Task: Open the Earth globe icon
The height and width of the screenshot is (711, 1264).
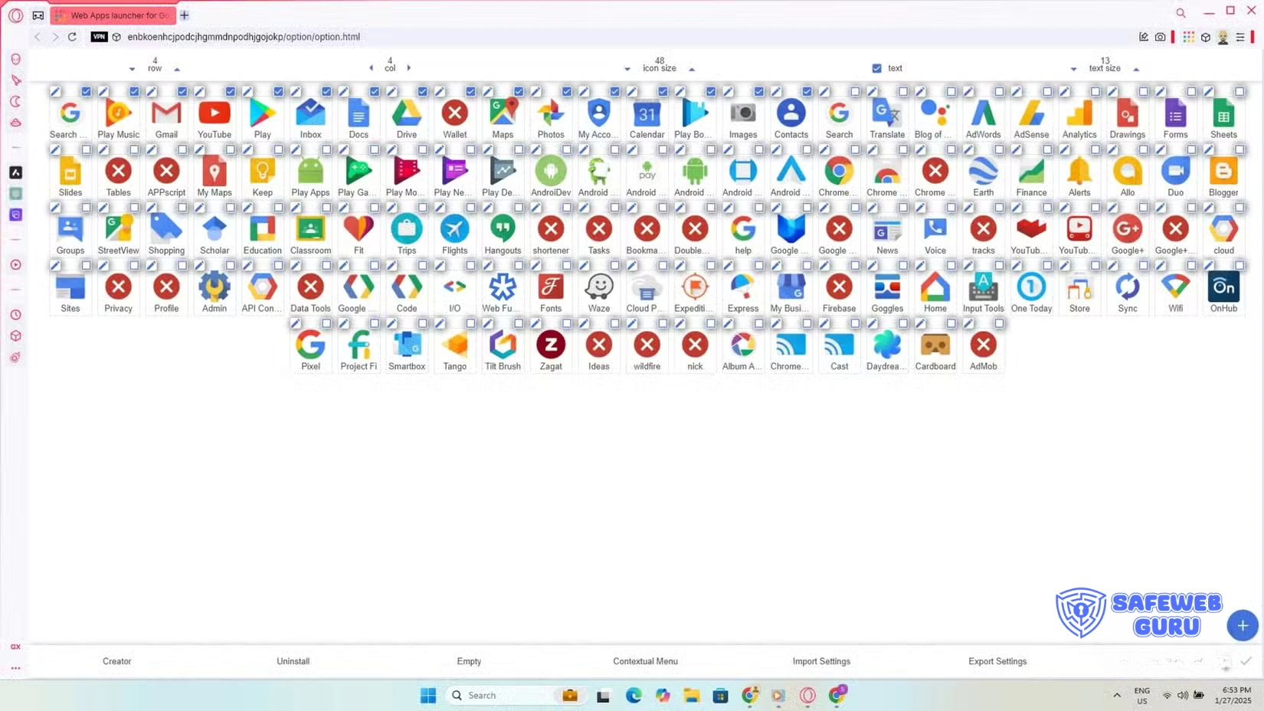Action: (x=984, y=172)
